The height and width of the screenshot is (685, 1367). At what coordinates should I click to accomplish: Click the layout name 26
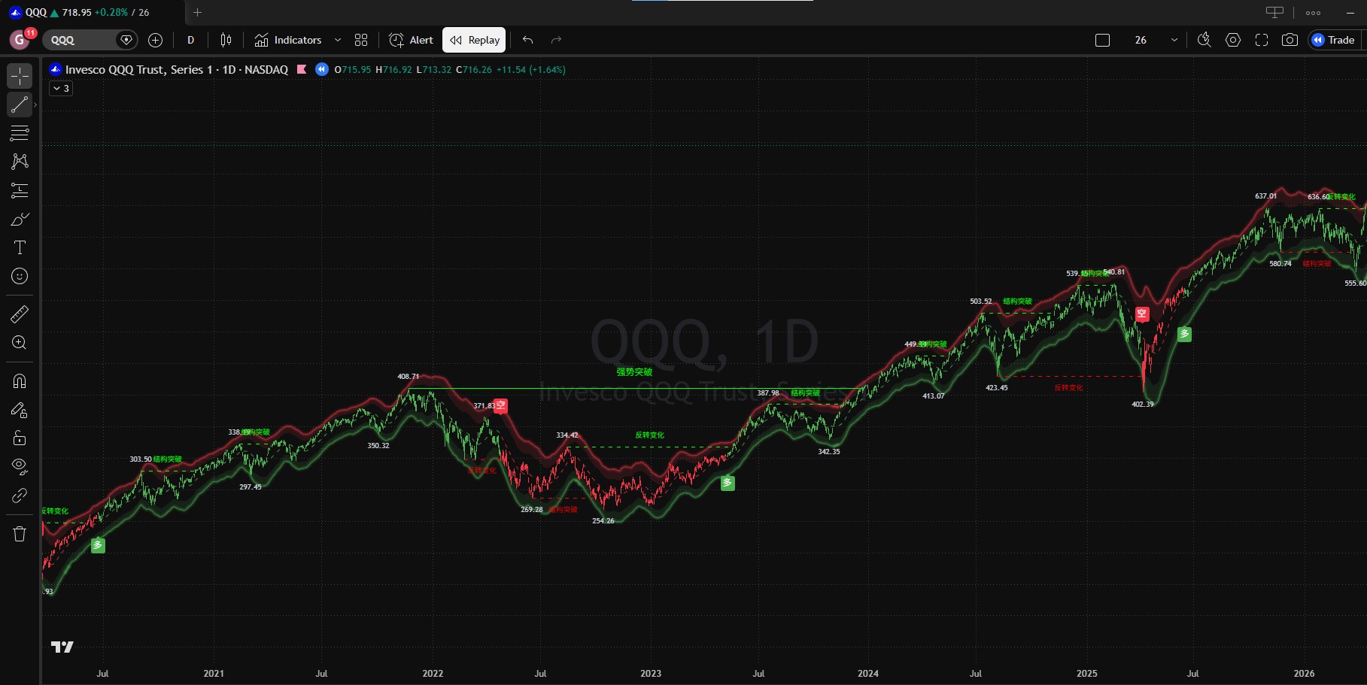[1141, 40]
